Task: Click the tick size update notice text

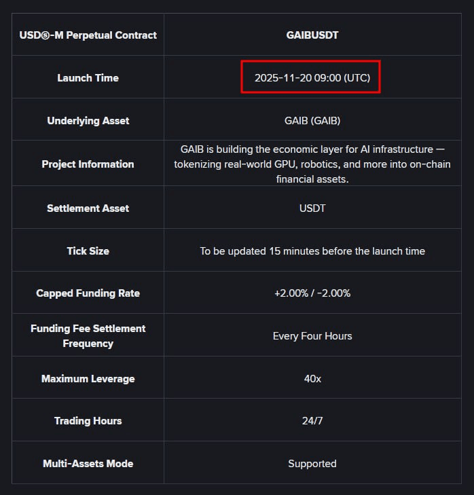Action: pyautogui.click(x=312, y=251)
